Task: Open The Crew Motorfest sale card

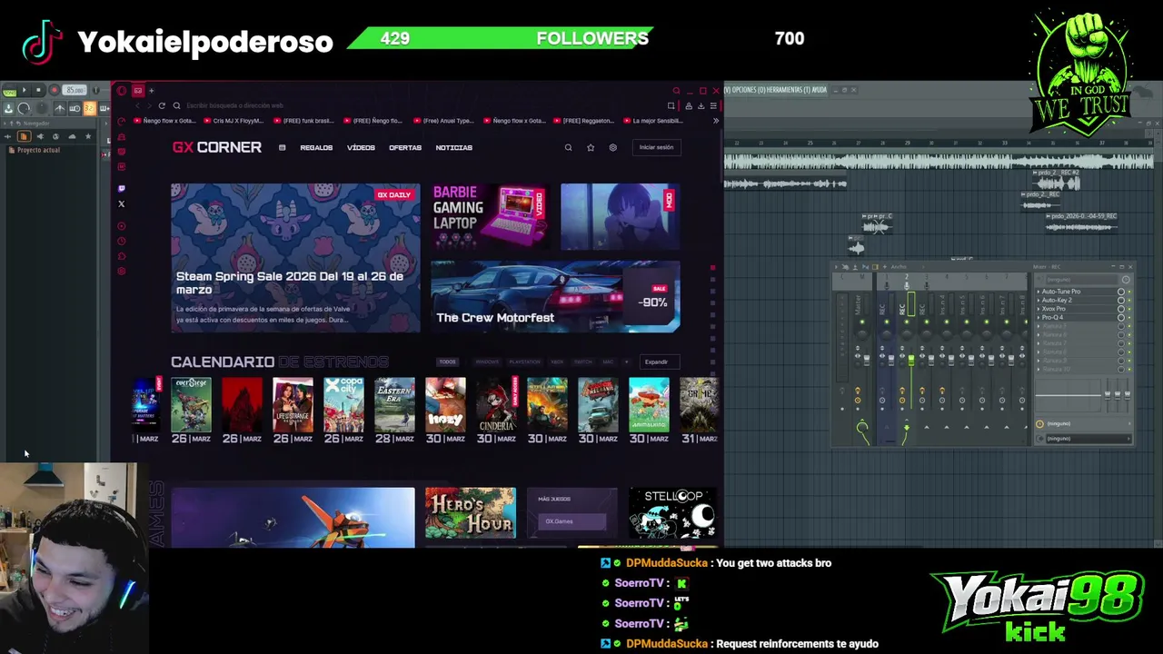Action: (555, 296)
